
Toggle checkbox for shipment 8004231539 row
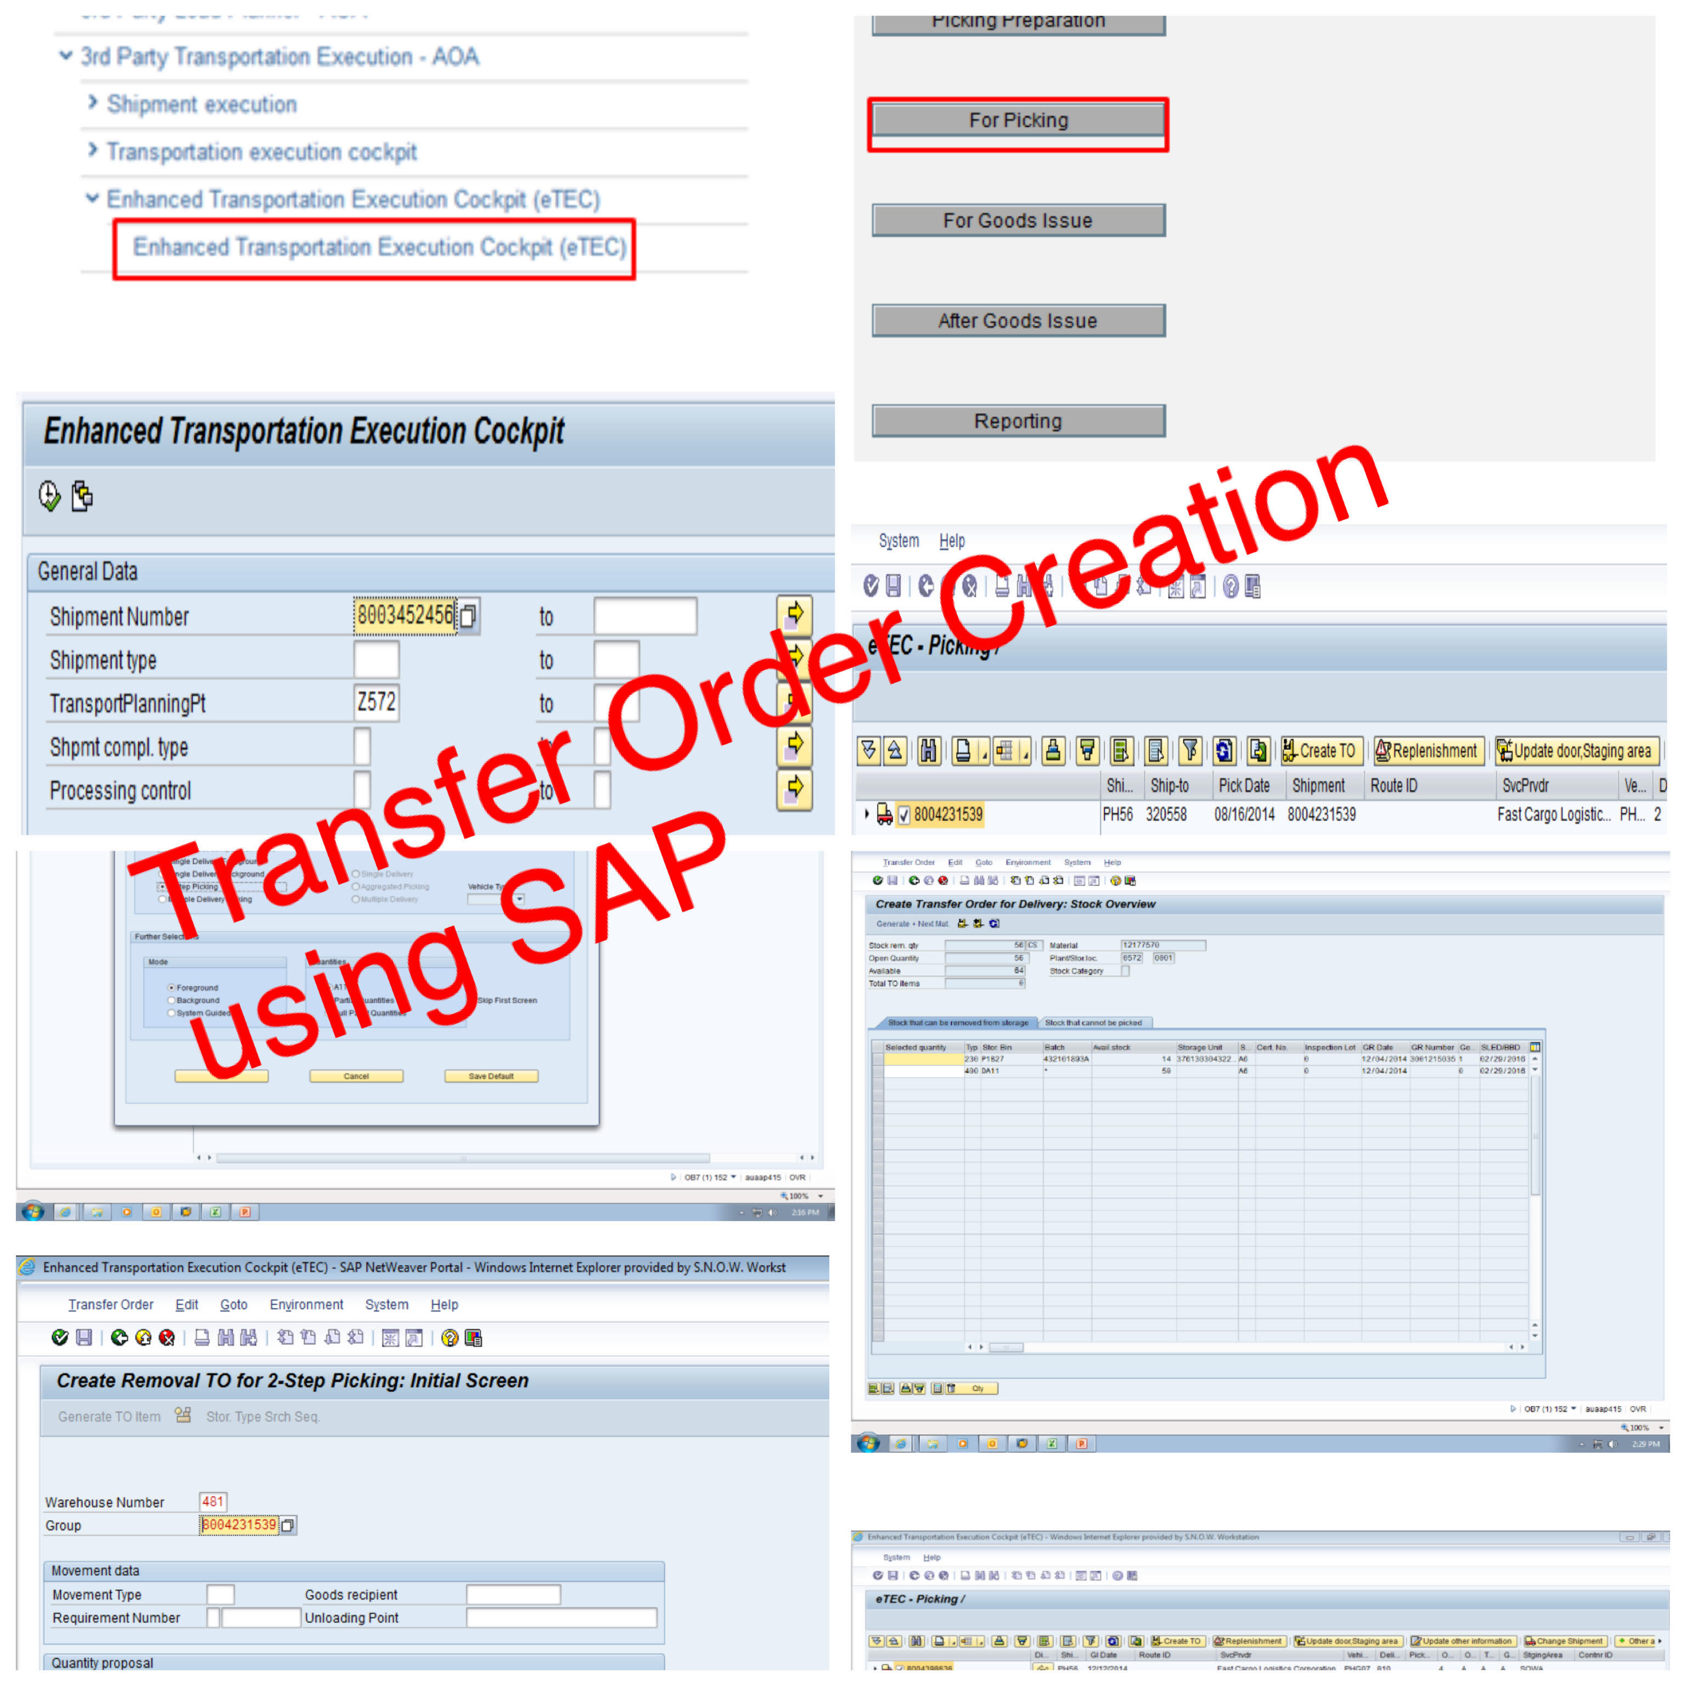point(904,815)
